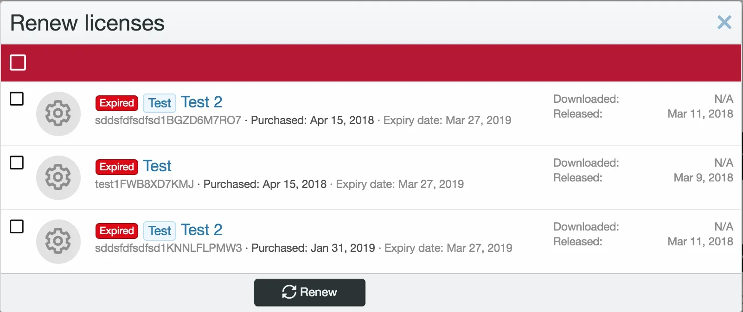The width and height of the screenshot is (743, 312).
Task: Click the license key sddsfdfsdfsd1KNNLFLPMW3 text
Action: coord(168,248)
